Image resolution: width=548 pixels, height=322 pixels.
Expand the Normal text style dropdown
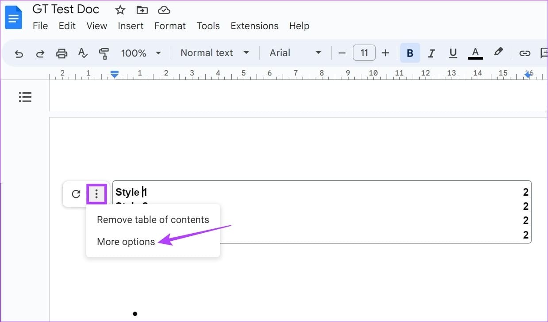coord(215,53)
